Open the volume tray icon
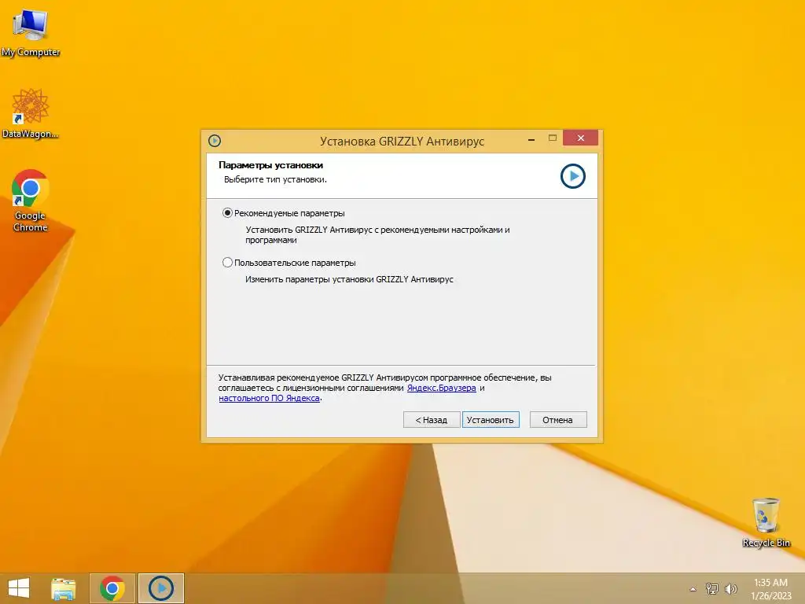The image size is (805, 604). 730,588
